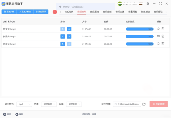This screenshot has height=118, width=171.
Task: Open the 输出格式 mp3 dropdown
Action: [24, 104]
